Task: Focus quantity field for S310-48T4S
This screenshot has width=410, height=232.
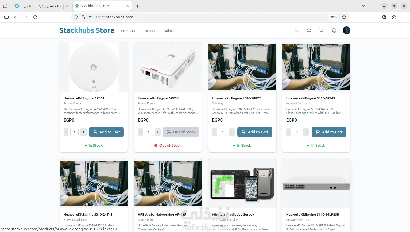Action: [x=297, y=132]
